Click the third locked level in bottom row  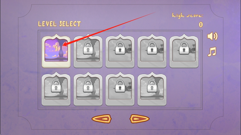click(x=120, y=89)
